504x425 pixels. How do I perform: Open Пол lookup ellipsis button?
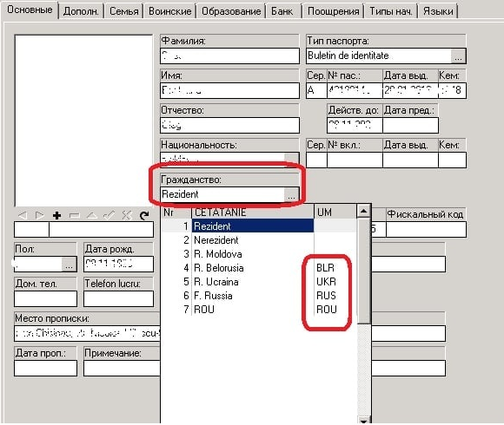pos(69,265)
